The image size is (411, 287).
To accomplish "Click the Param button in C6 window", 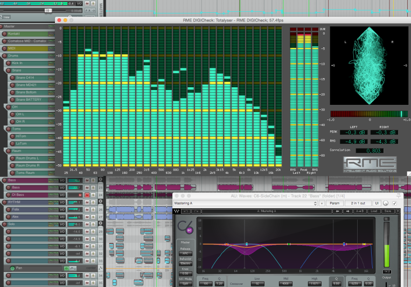I will coord(335,204).
